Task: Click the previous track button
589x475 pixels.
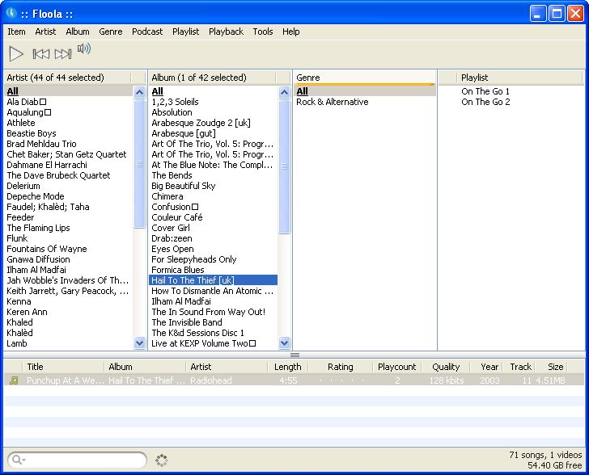Action: pos(40,54)
